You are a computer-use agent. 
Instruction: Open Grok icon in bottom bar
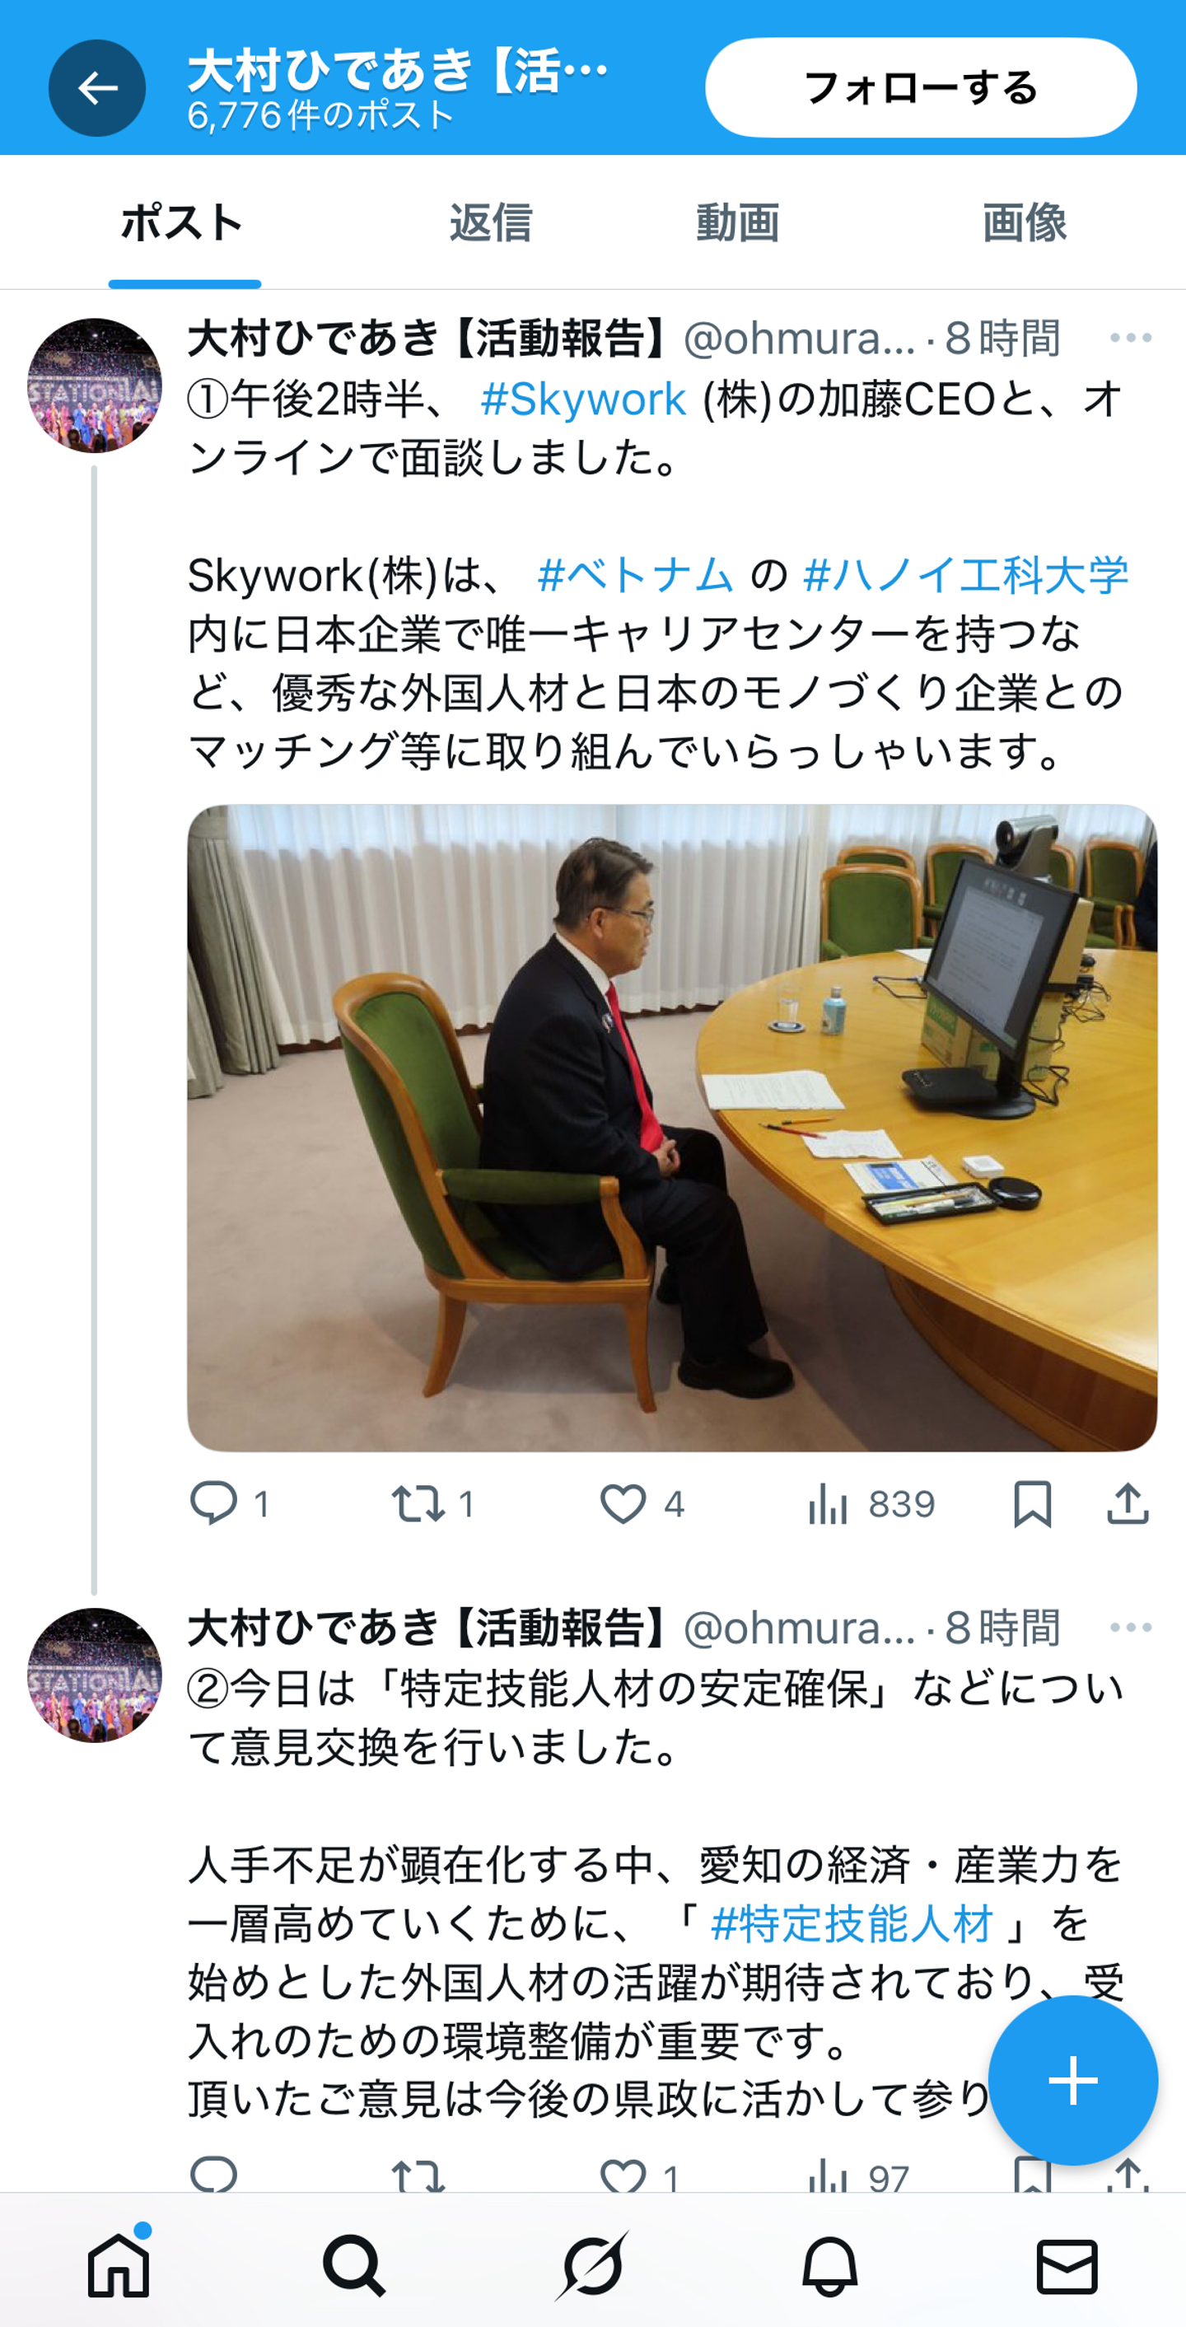click(591, 2265)
